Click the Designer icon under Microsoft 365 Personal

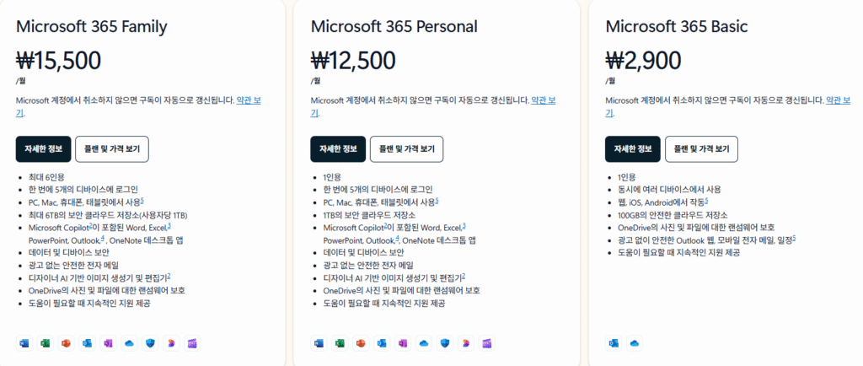click(466, 343)
